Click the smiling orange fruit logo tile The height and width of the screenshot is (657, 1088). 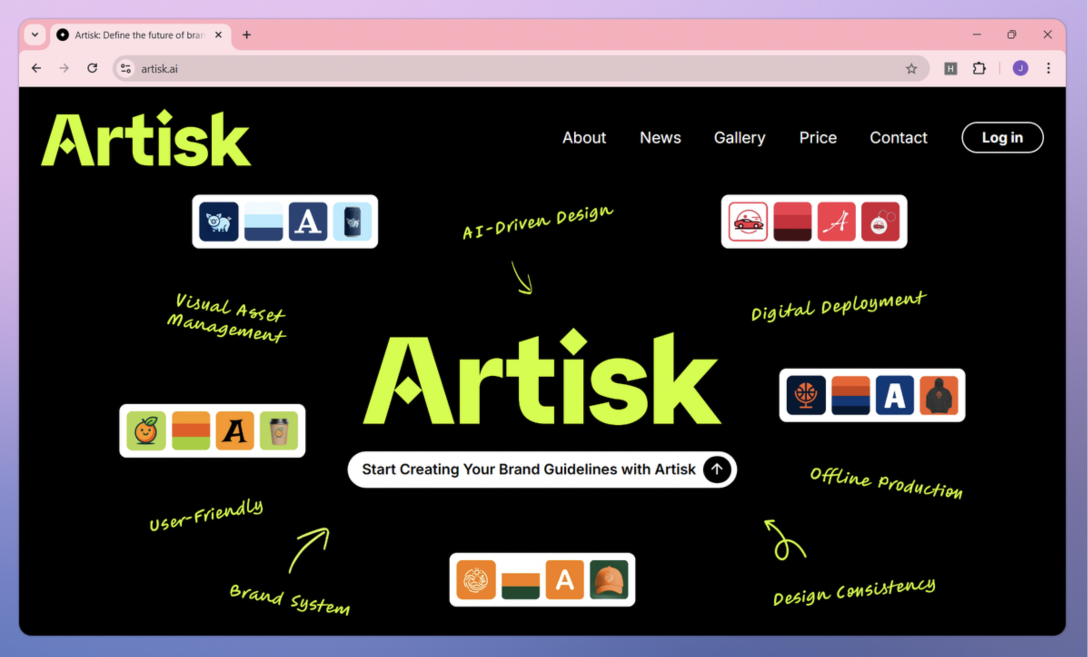tap(146, 430)
